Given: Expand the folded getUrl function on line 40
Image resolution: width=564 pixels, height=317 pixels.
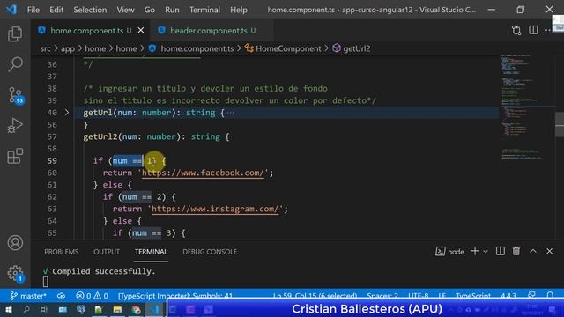Looking at the screenshot, I should [x=67, y=113].
